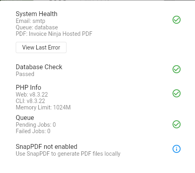The height and width of the screenshot is (173, 195).
Task: Select the SnapPDF not enabled heading
Action: point(46,146)
